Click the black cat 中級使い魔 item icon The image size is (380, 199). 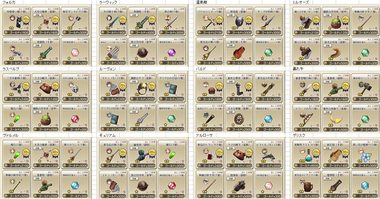[x=19, y=21]
